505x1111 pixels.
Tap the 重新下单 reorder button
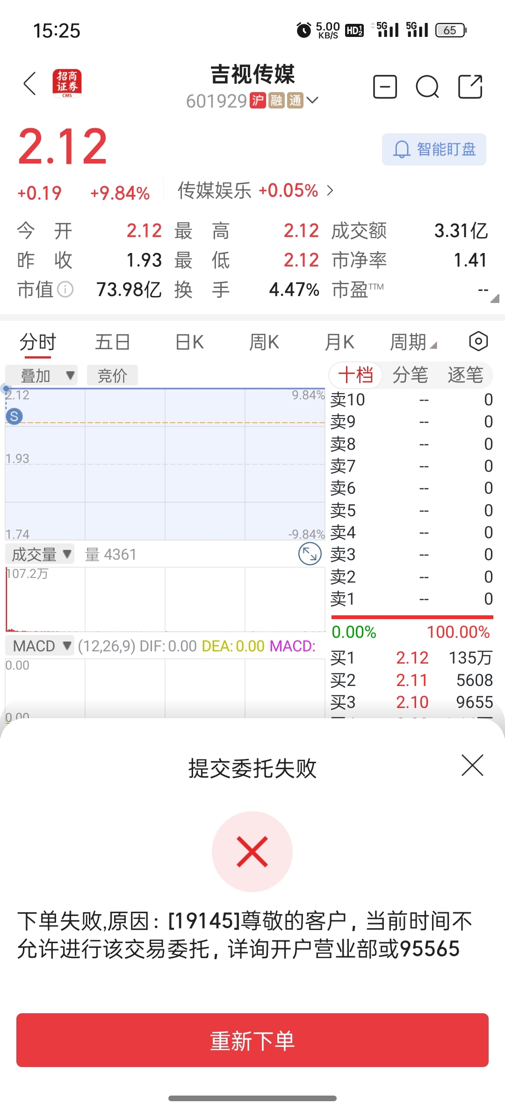[x=252, y=1040]
